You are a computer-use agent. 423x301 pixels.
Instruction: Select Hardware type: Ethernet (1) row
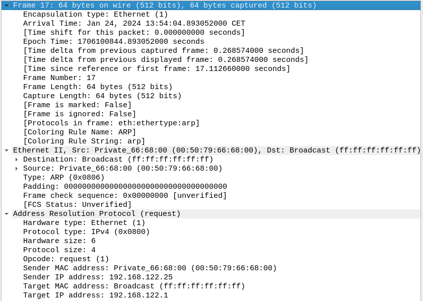(x=84, y=223)
